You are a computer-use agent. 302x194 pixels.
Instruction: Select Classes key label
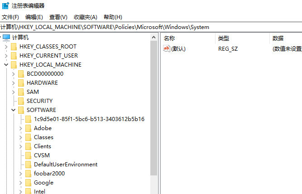pyautogui.click(x=44, y=137)
